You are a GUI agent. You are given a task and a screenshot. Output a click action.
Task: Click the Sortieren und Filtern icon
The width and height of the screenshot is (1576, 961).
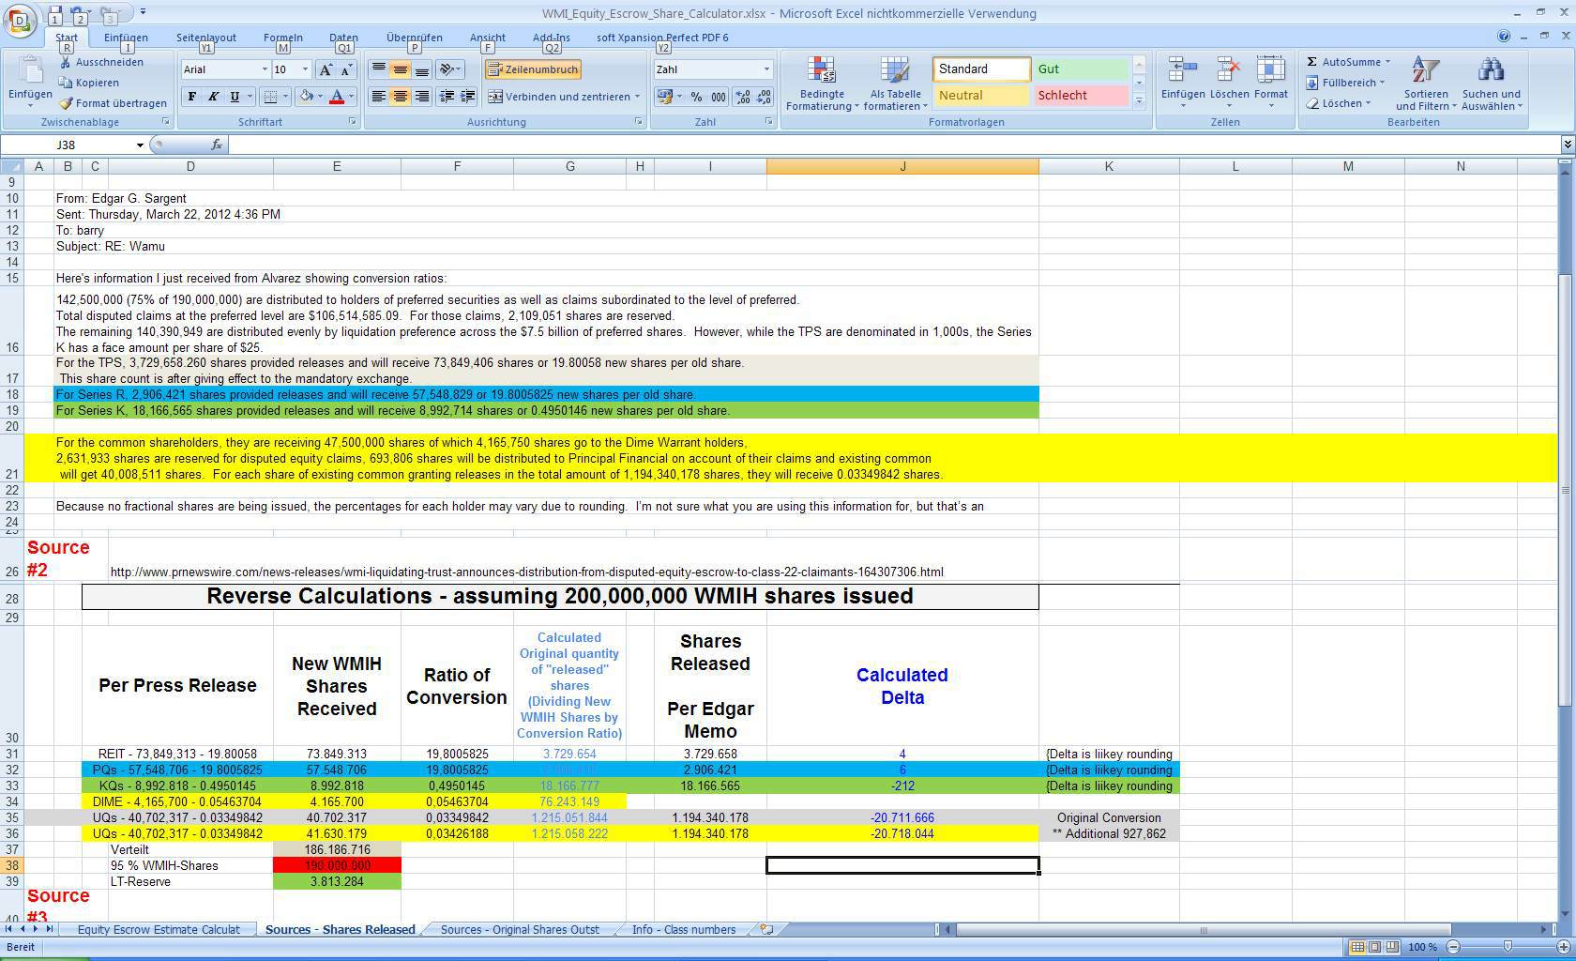[x=1425, y=84]
